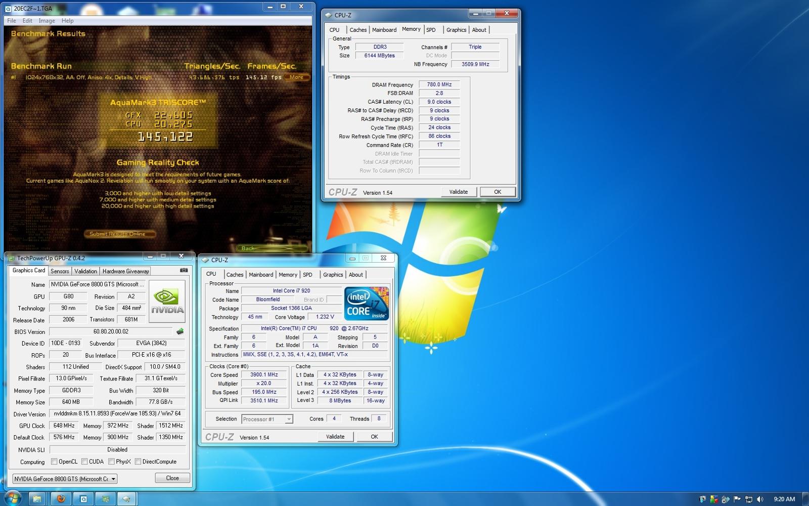The width and height of the screenshot is (809, 506).
Task: Click DRAM Frequency value 780.0 MHz
Action: [x=439, y=85]
